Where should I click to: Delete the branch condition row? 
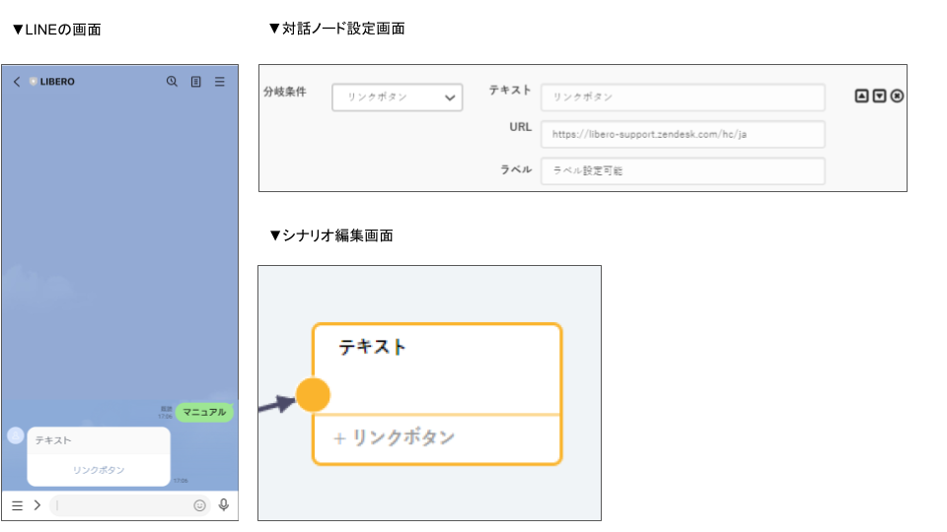(897, 96)
